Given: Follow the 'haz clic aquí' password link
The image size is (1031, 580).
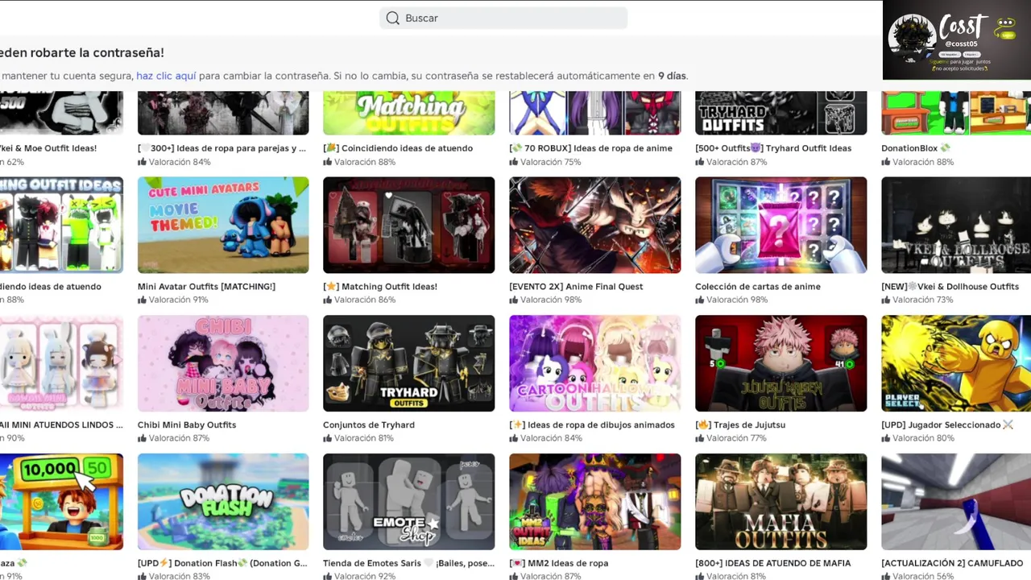Looking at the screenshot, I should [x=166, y=76].
